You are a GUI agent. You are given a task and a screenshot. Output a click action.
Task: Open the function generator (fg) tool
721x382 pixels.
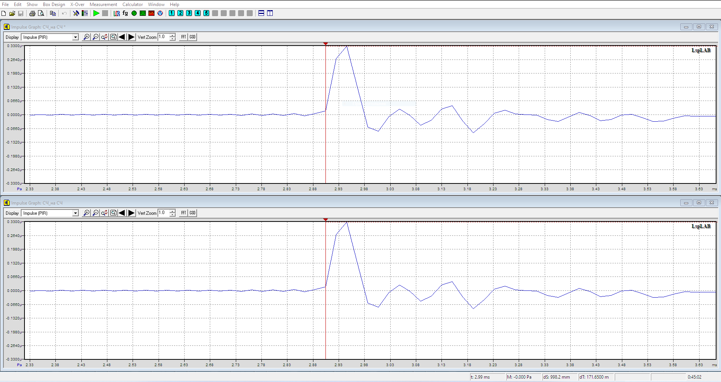click(x=125, y=13)
